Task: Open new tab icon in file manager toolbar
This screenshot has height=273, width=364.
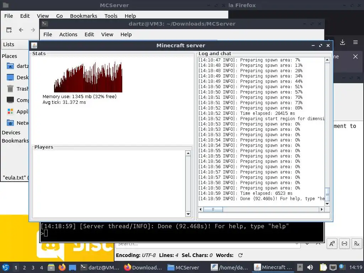Action: (x=9, y=30)
